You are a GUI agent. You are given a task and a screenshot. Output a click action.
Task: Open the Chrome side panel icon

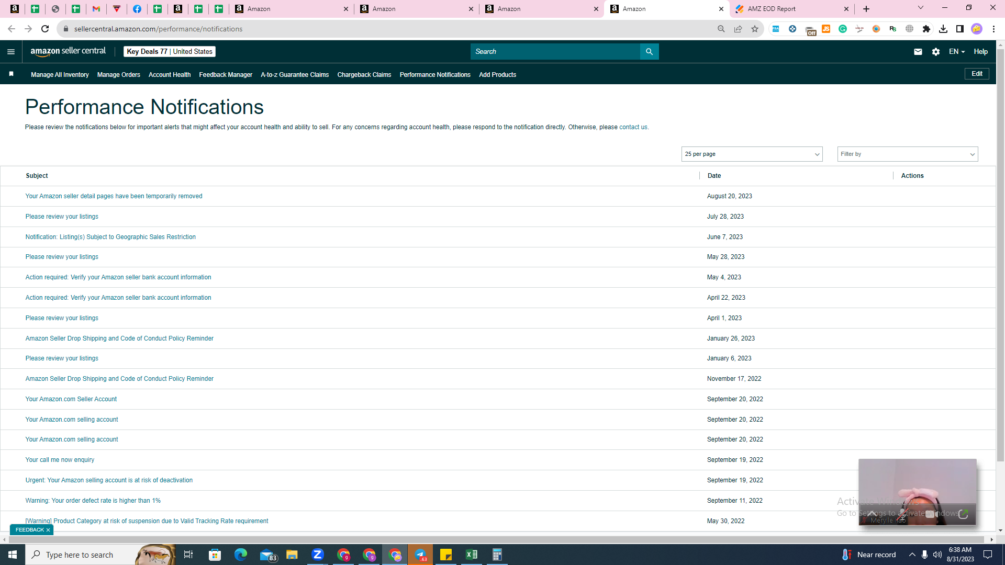pyautogui.click(x=960, y=29)
